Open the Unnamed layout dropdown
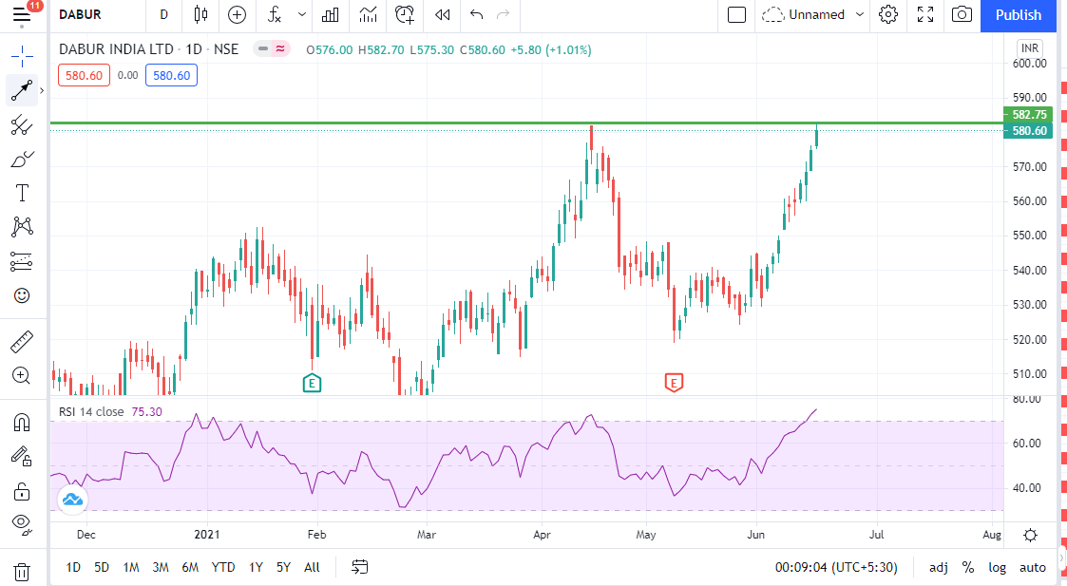1067x586 pixels. point(814,14)
